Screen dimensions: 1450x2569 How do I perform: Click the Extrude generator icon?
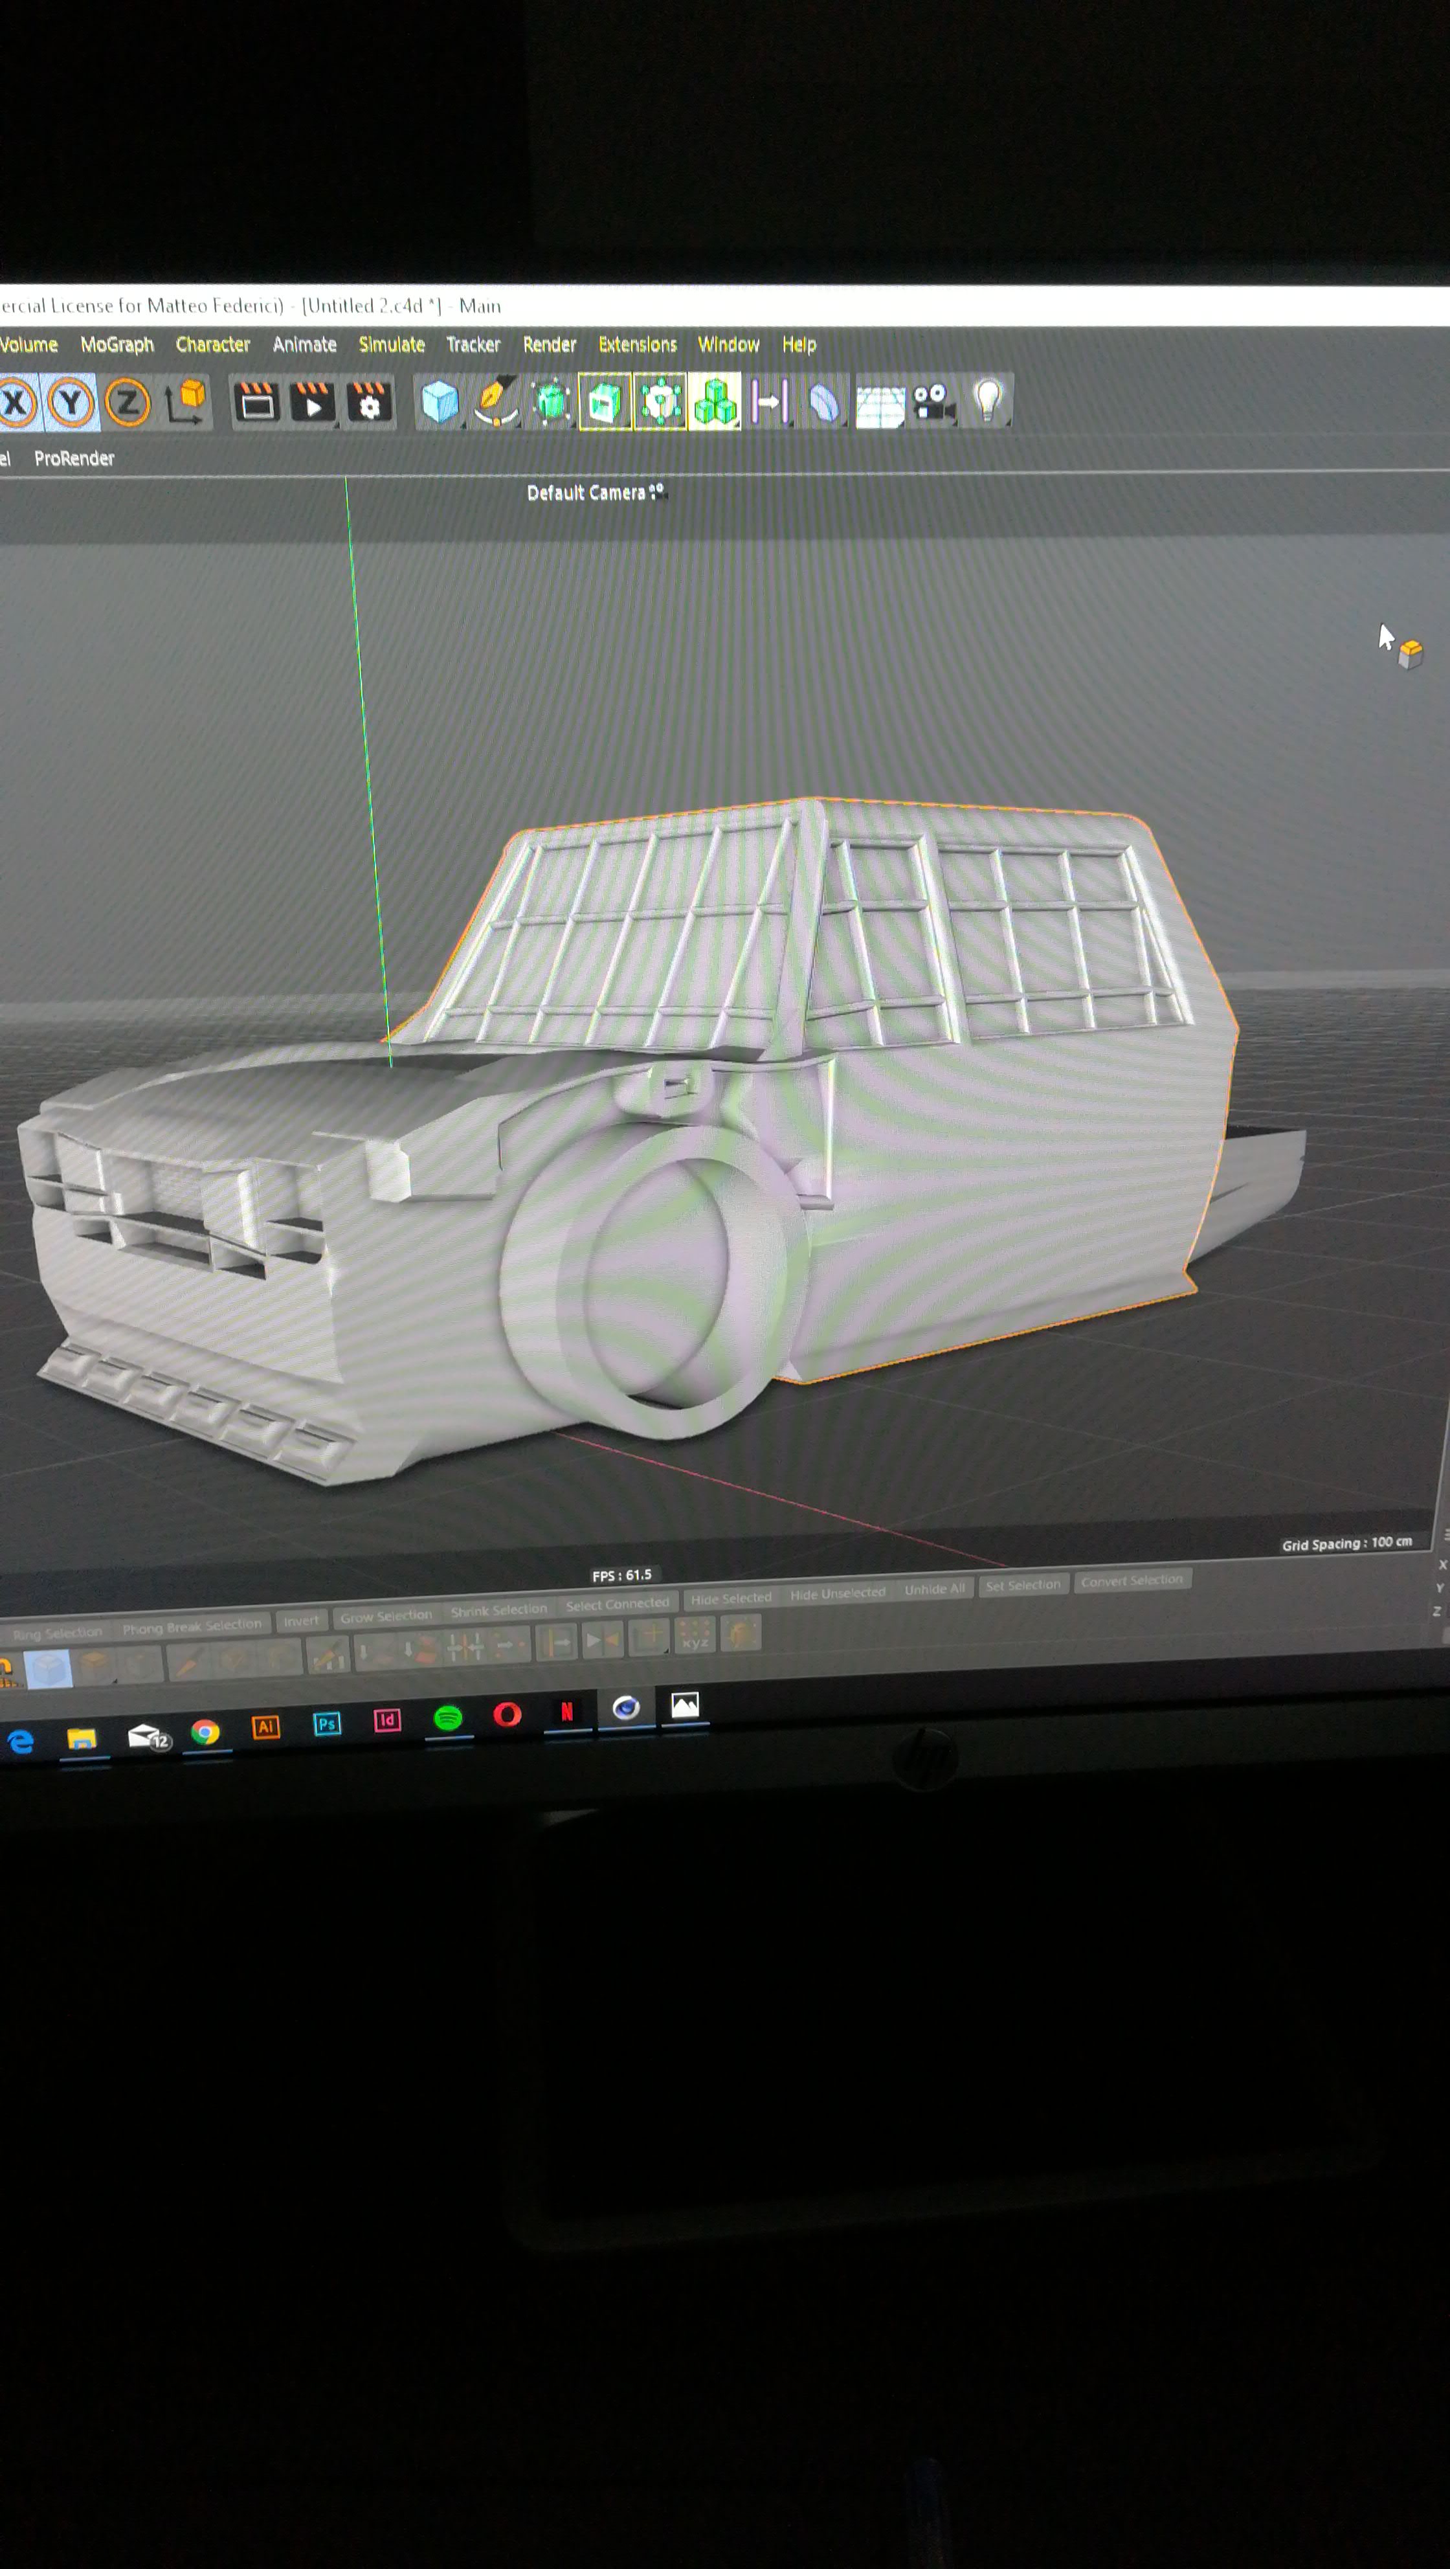click(605, 402)
